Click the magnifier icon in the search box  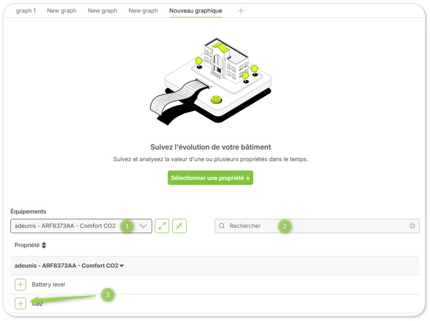pos(222,226)
